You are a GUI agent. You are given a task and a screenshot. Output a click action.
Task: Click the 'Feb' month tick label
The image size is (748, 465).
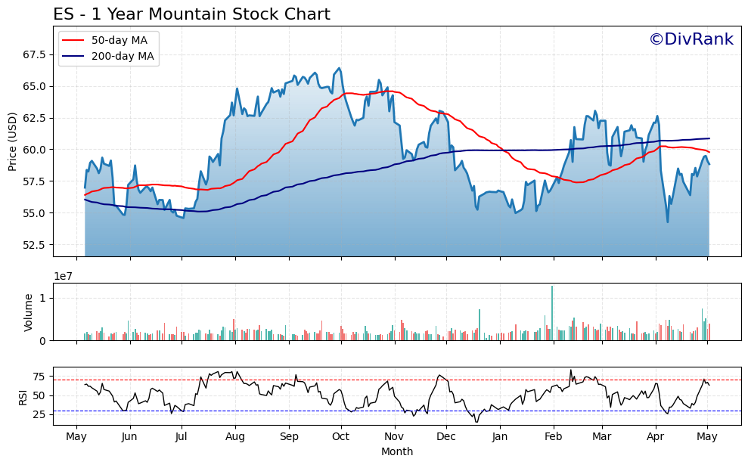554,437
